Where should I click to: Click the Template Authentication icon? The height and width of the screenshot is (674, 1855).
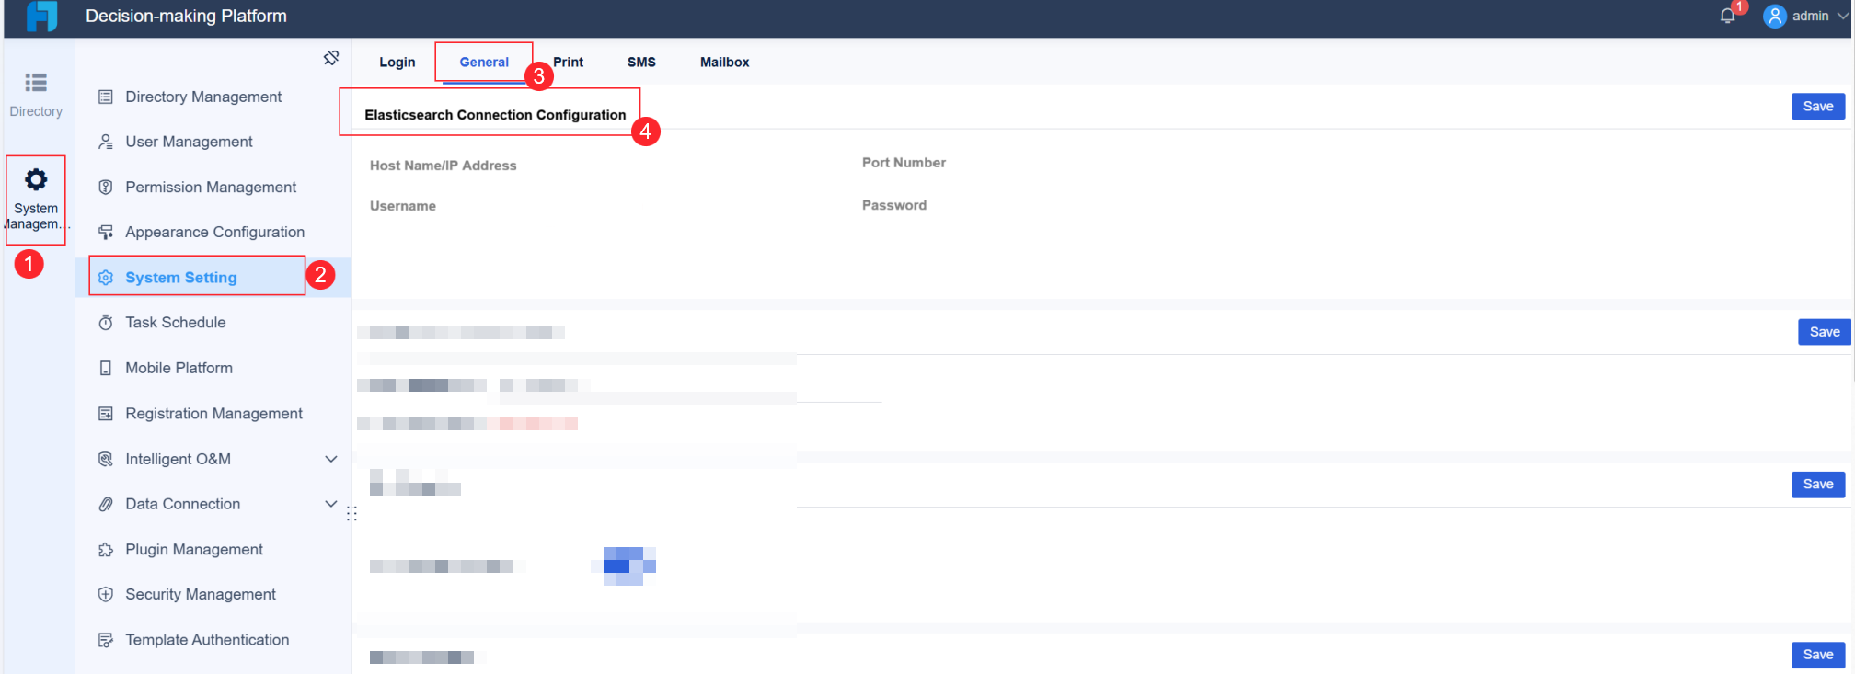[106, 640]
